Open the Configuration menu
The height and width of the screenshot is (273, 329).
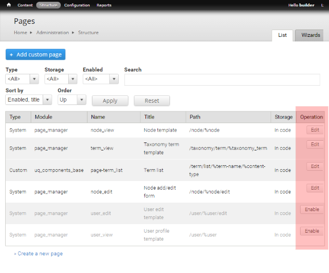77,5
